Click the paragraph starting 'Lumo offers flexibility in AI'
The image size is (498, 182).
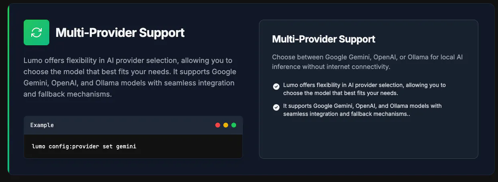click(130, 77)
